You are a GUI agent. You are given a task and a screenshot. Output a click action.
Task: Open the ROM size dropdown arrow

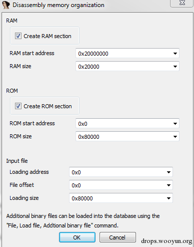pos(175,137)
